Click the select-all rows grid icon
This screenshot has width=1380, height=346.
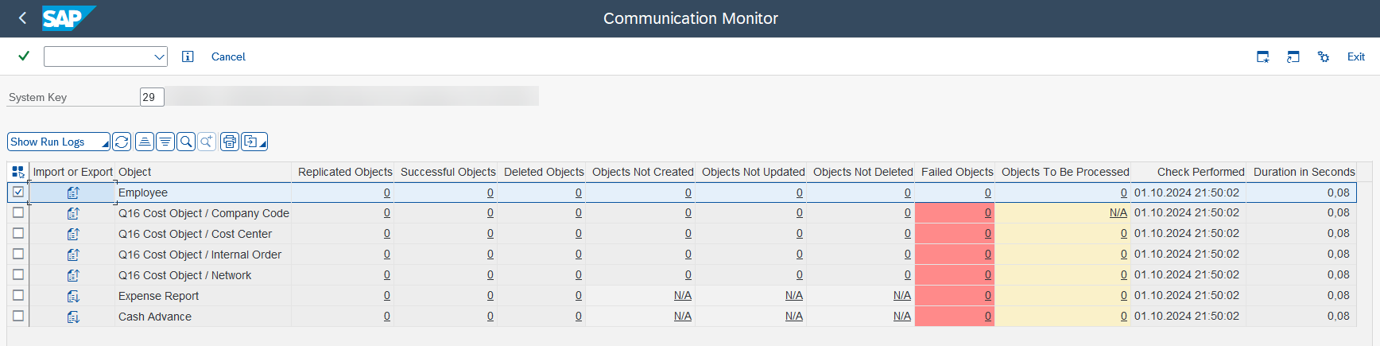[18, 172]
